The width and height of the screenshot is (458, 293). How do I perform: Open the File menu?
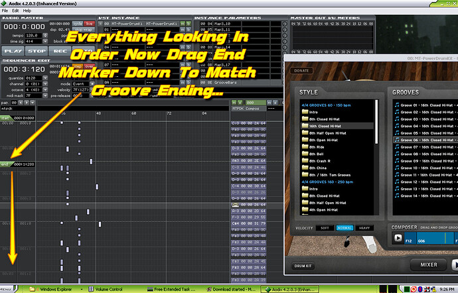pos(5,11)
